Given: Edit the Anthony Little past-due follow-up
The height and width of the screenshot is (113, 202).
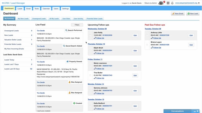Looking at the screenshot, I should point(191,35).
